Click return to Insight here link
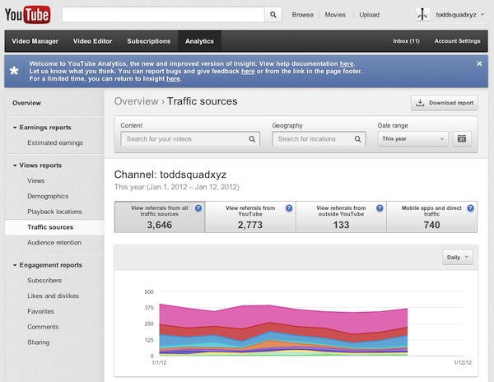 [x=173, y=79]
